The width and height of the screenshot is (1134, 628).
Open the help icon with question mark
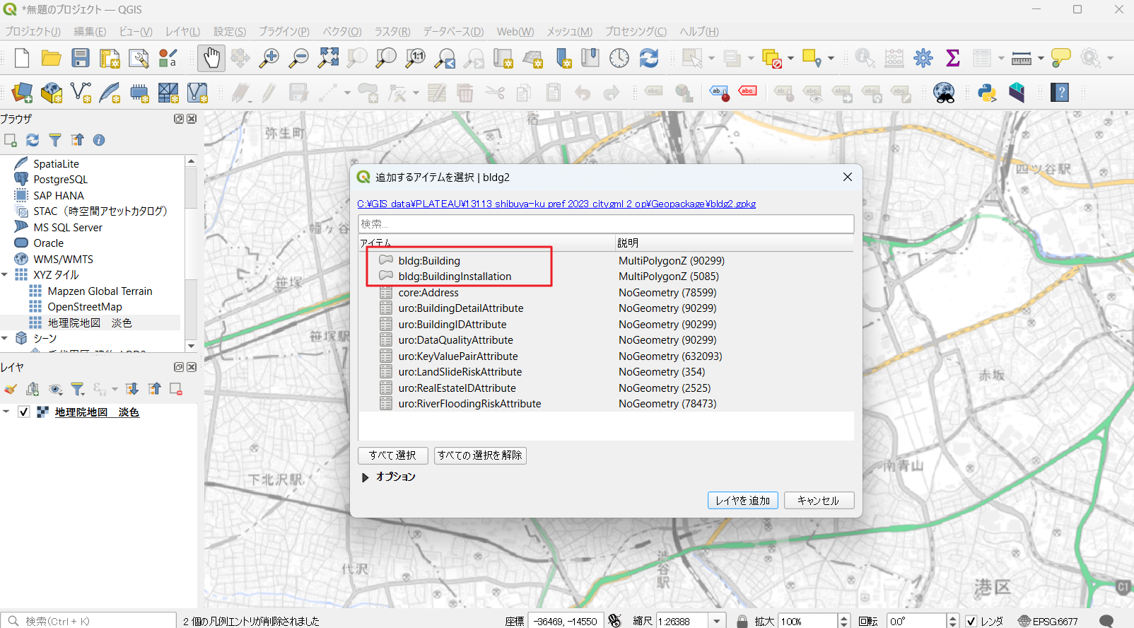coord(1059,93)
